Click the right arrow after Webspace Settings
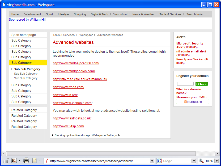 point(119,135)
